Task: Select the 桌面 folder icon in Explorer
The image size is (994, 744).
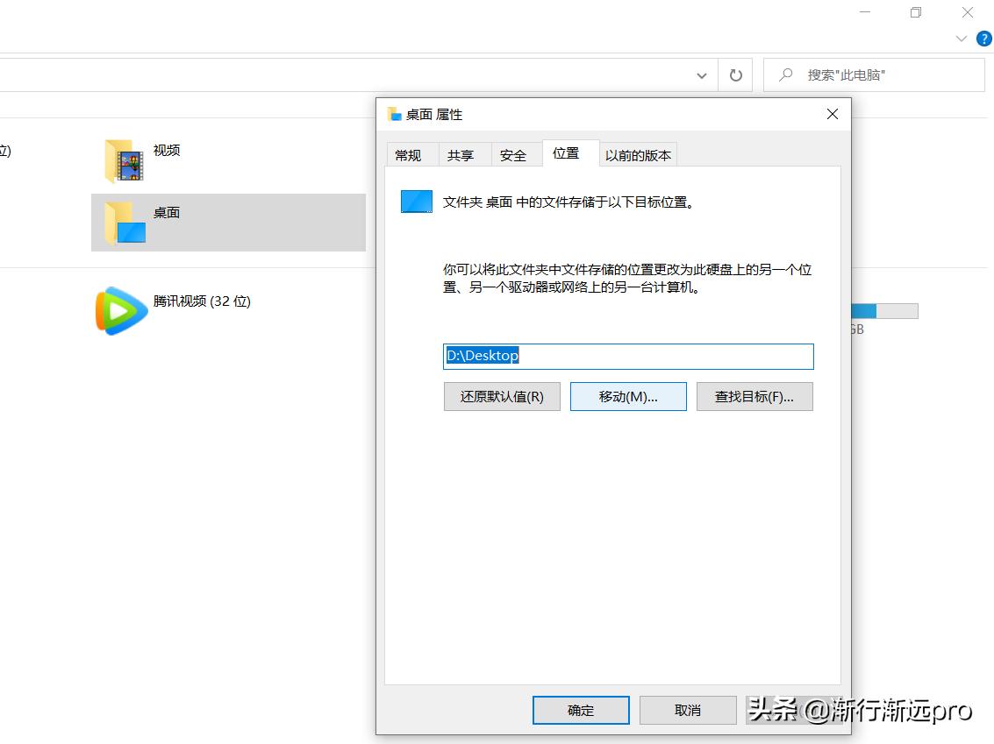Action: [x=124, y=223]
